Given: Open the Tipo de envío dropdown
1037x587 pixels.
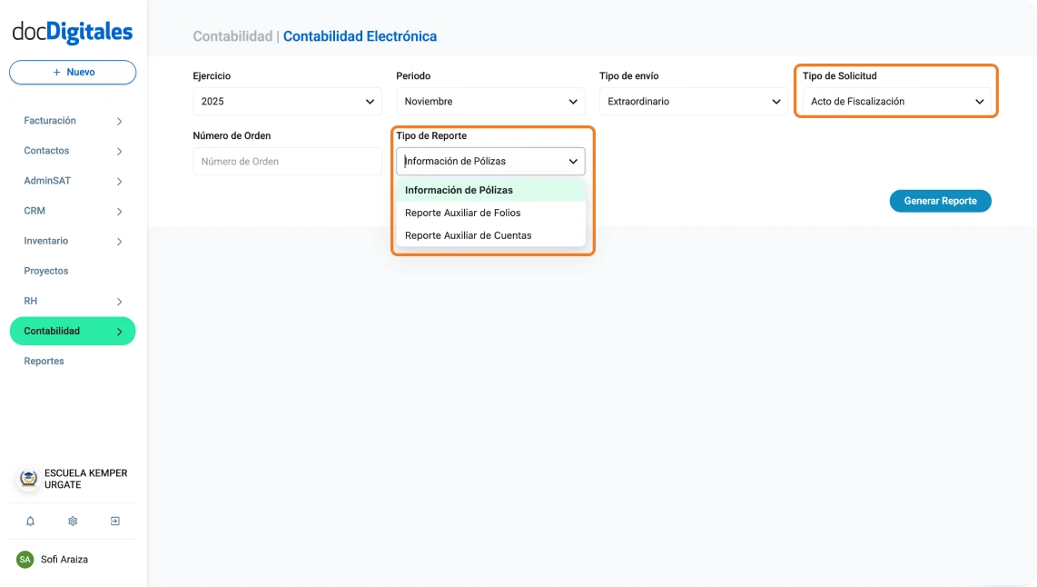Looking at the screenshot, I should 693,102.
